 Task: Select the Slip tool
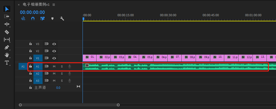point(7,40)
